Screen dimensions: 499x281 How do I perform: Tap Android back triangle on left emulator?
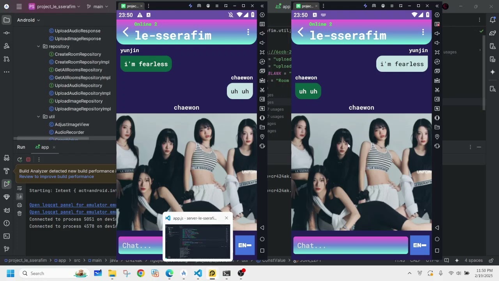(x=262, y=228)
